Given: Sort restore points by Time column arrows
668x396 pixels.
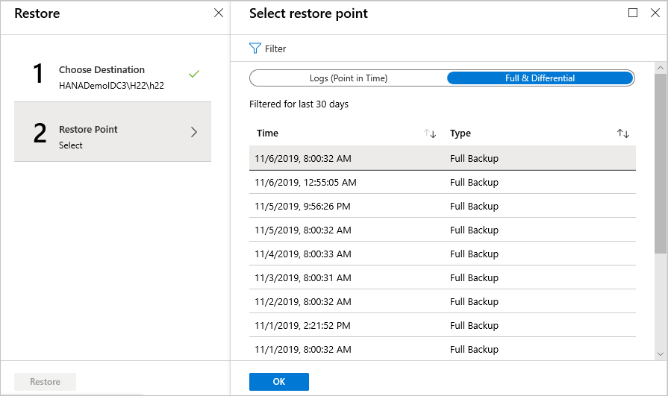Looking at the screenshot, I should [x=430, y=133].
